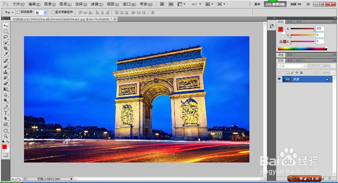Viewport: 338px width, 183px height.
Task: Click the R channel slider in Color panel
Action: coord(303,29)
